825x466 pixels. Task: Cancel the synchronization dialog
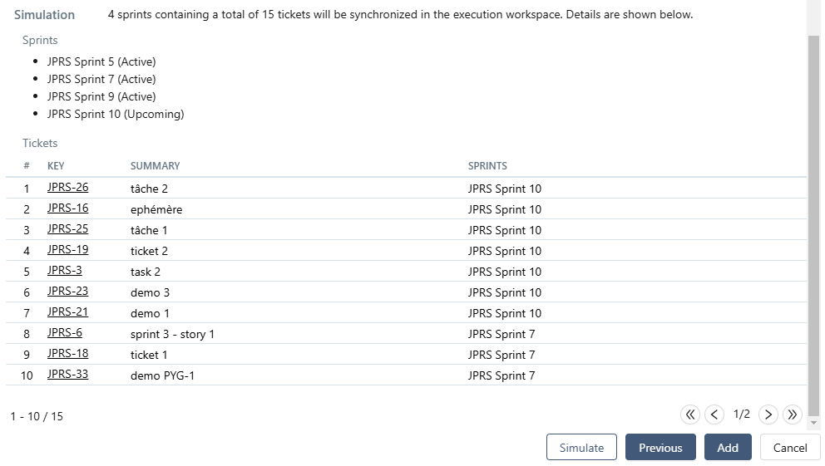tap(790, 448)
